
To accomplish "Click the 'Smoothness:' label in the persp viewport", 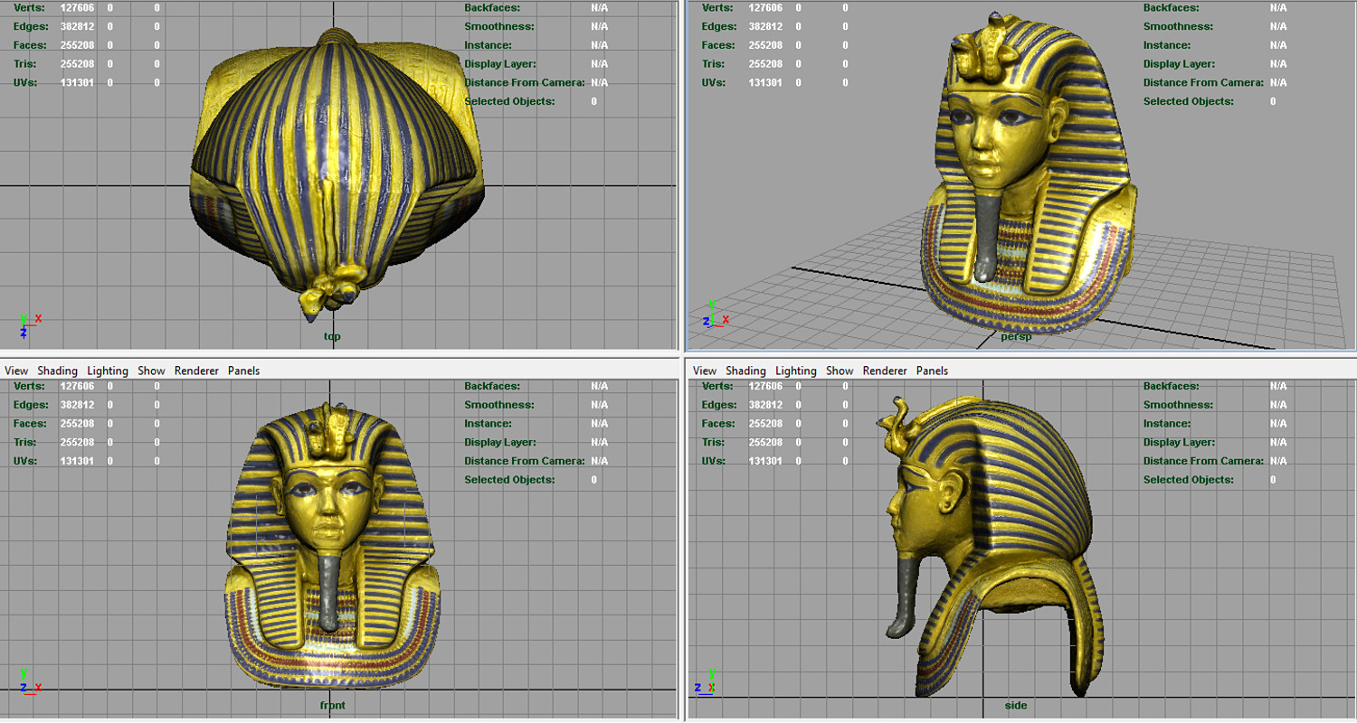I will pos(1180,26).
